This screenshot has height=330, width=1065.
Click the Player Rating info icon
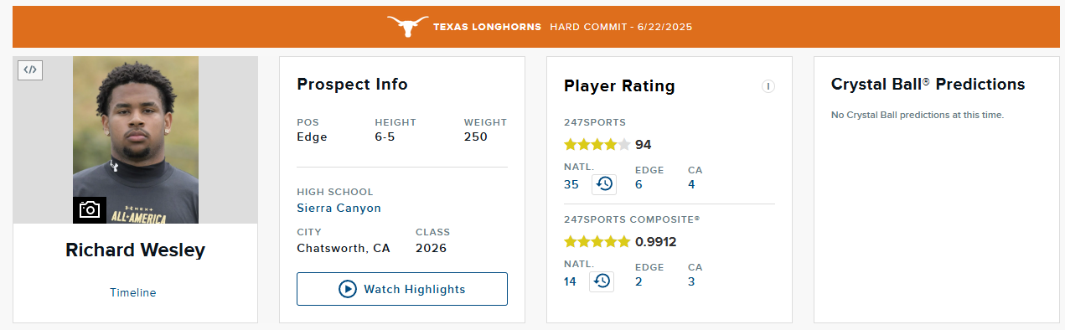point(768,86)
